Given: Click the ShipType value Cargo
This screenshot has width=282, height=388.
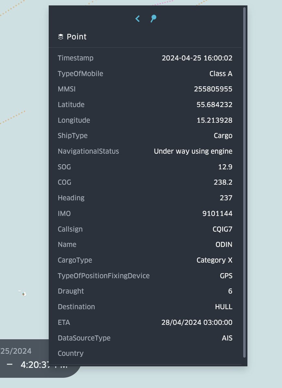Looking at the screenshot, I should point(223,136).
